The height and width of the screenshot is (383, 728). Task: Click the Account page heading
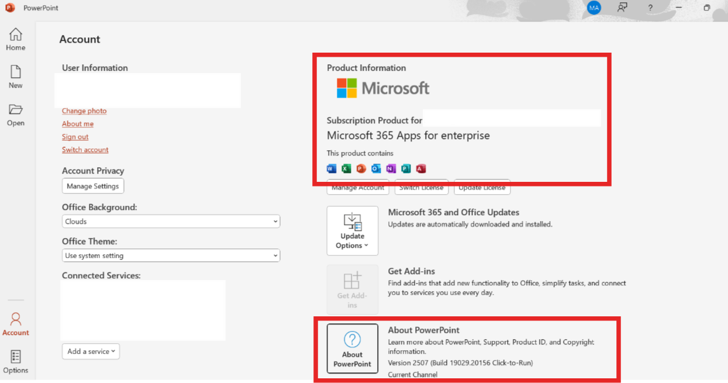pyautogui.click(x=80, y=39)
